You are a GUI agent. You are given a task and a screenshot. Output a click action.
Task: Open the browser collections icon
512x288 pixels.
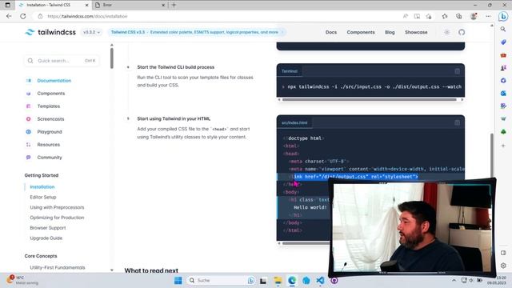pos(458,16)
